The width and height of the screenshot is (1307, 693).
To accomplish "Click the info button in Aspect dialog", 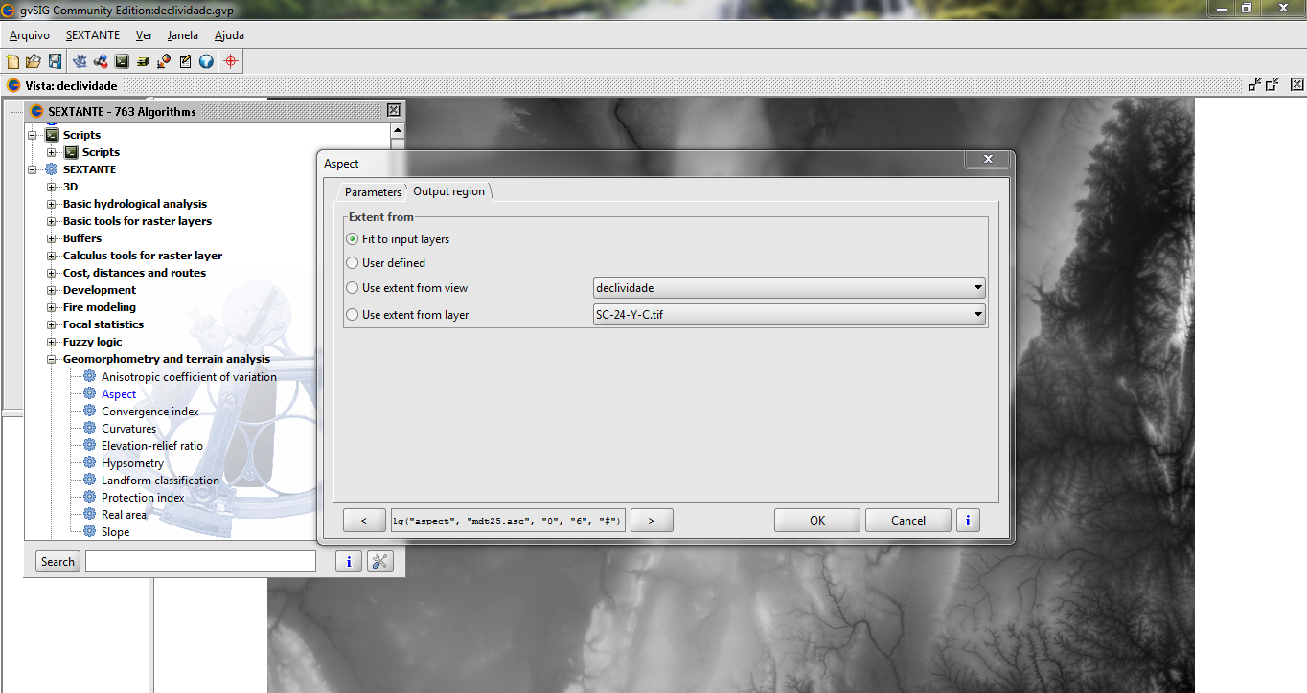I will pyautogui.click(x=968, y=520).
